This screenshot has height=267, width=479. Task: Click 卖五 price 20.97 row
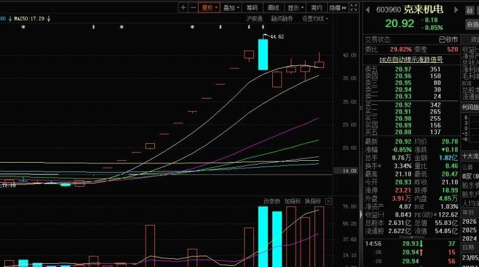click(x=411, y=69)
